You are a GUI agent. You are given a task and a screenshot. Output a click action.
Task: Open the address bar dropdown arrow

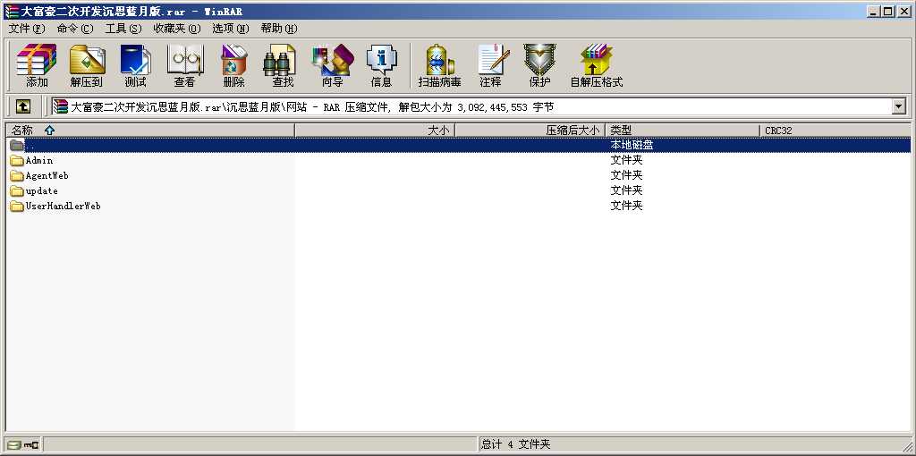pos(898,107)
